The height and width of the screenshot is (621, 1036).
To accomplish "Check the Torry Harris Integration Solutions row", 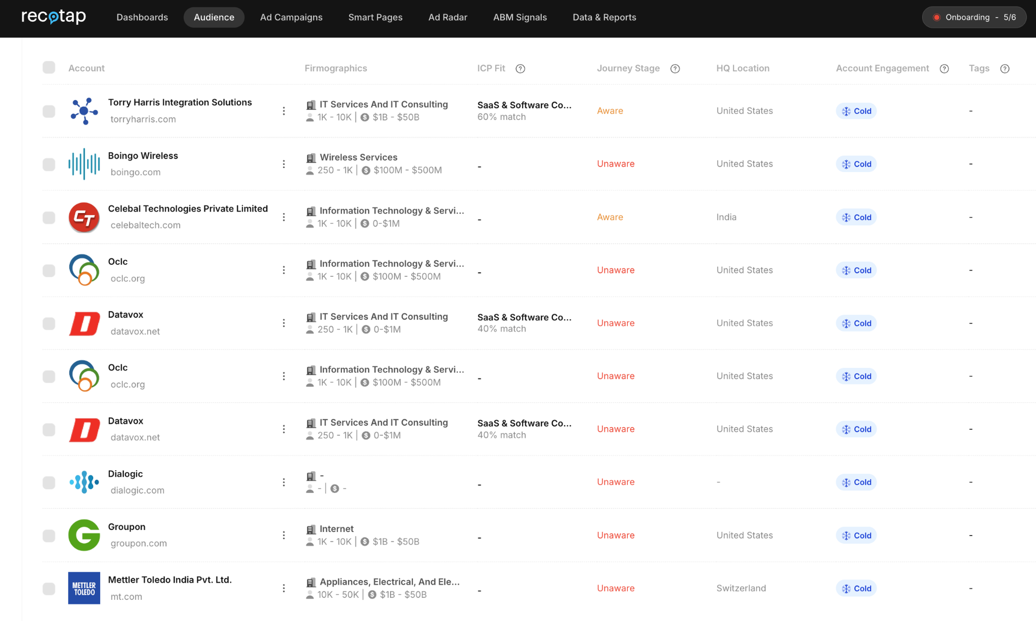I will coord(49,111).
